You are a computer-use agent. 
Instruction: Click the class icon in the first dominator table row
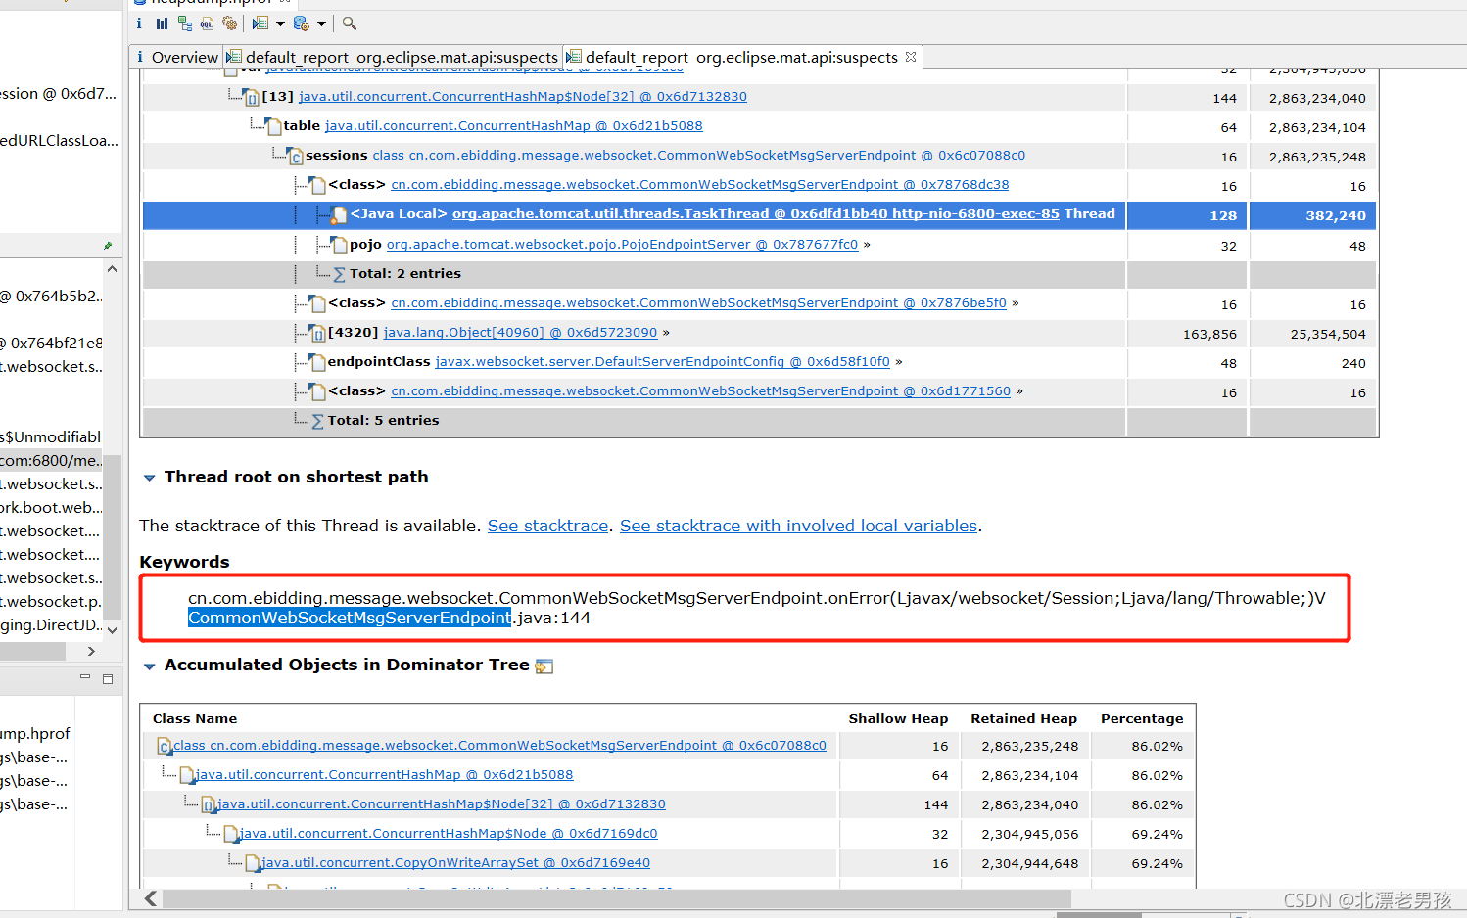pos(165,747)
